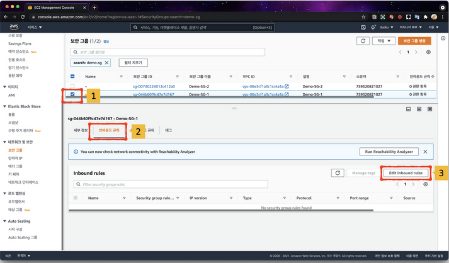Click the Edit inbound rules button
This screenshot has width=449, height=263.
coord(406,172)
